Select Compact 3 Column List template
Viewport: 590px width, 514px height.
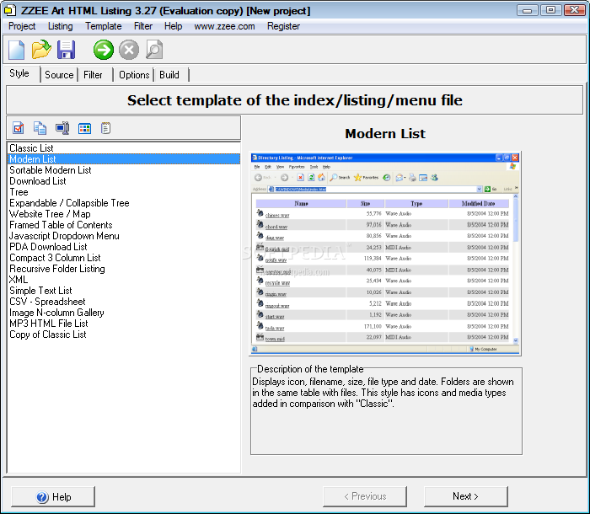(x=124, y=258)
